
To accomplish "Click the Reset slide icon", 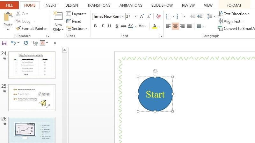I will pyautogui.click(x=69, y=21).
